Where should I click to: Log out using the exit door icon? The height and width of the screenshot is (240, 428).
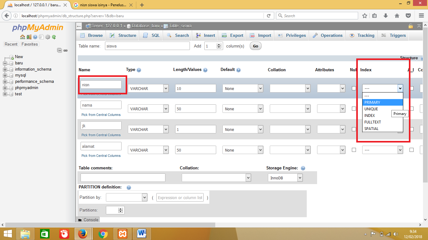click(x=29, y=37)
